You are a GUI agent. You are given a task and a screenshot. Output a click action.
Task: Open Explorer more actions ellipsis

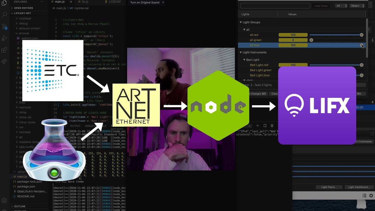point(42,2)
